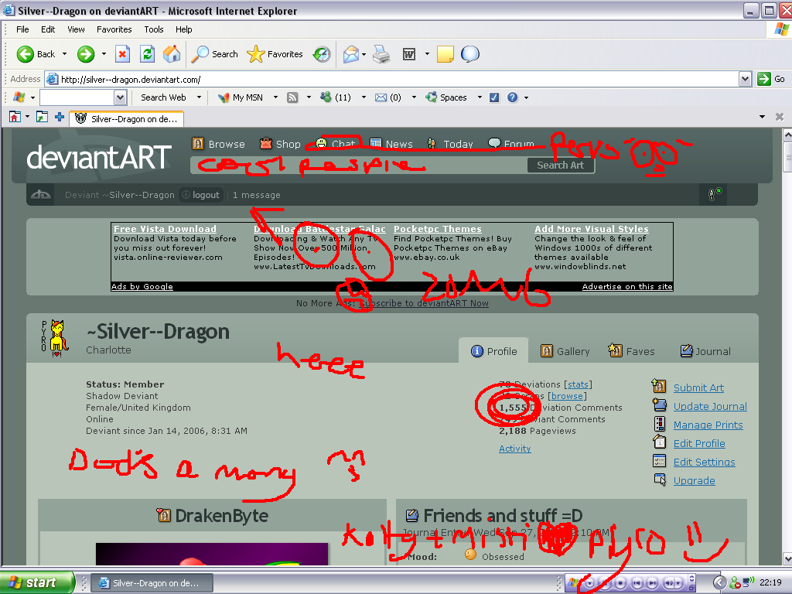Open the Favorites menu in the menu bar

click(114, 29)
